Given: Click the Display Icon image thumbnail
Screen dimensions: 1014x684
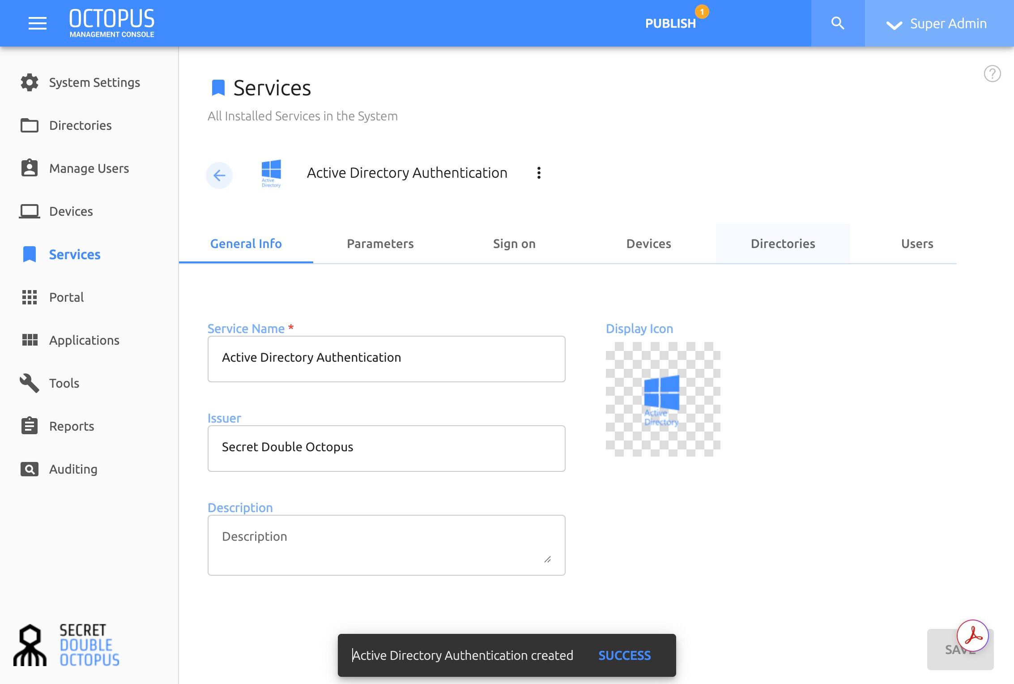Looking at the screenshot, I should [x=663, y=399].
